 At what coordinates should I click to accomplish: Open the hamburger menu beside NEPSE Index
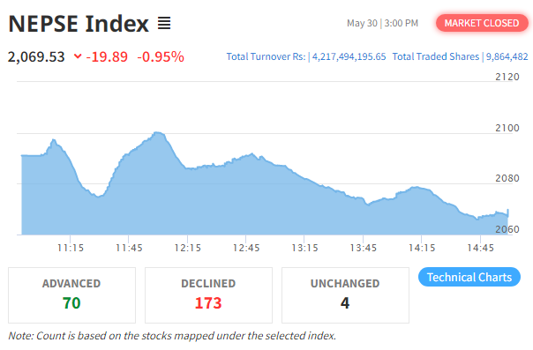(x=164, y=24)
